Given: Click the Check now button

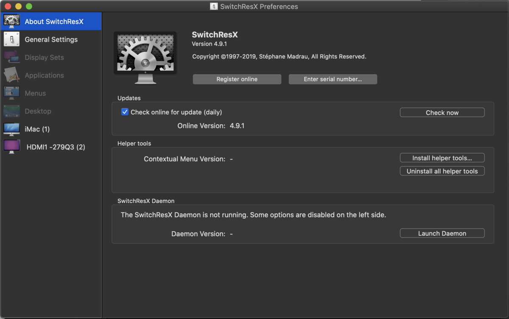Looking at the screenshot, I should tap(442, 112).
